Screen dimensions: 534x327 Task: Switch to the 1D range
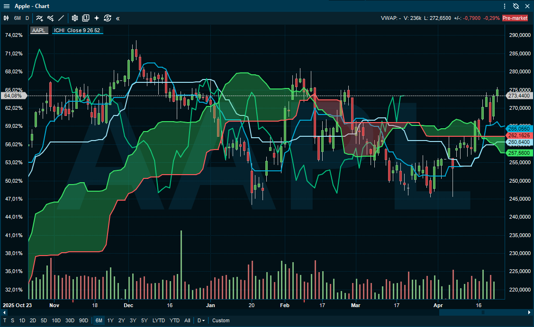(x=22, y=320)
